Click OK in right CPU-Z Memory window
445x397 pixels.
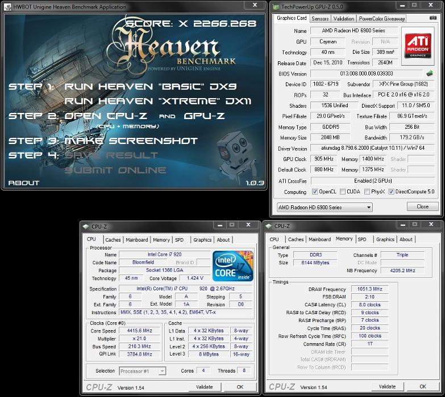(x=423, y=387)
